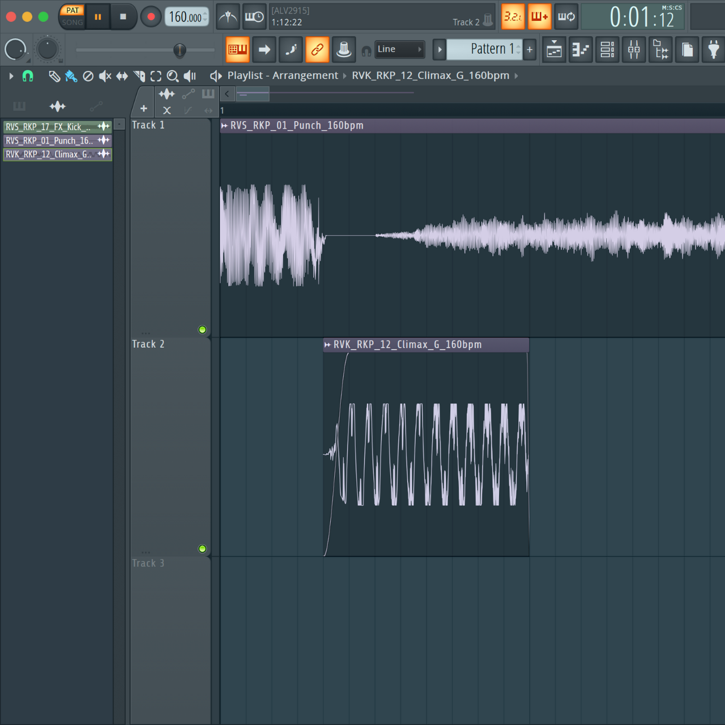Click the song position slider handle
This screenshot has width=725, height=725.
[180, 50]
